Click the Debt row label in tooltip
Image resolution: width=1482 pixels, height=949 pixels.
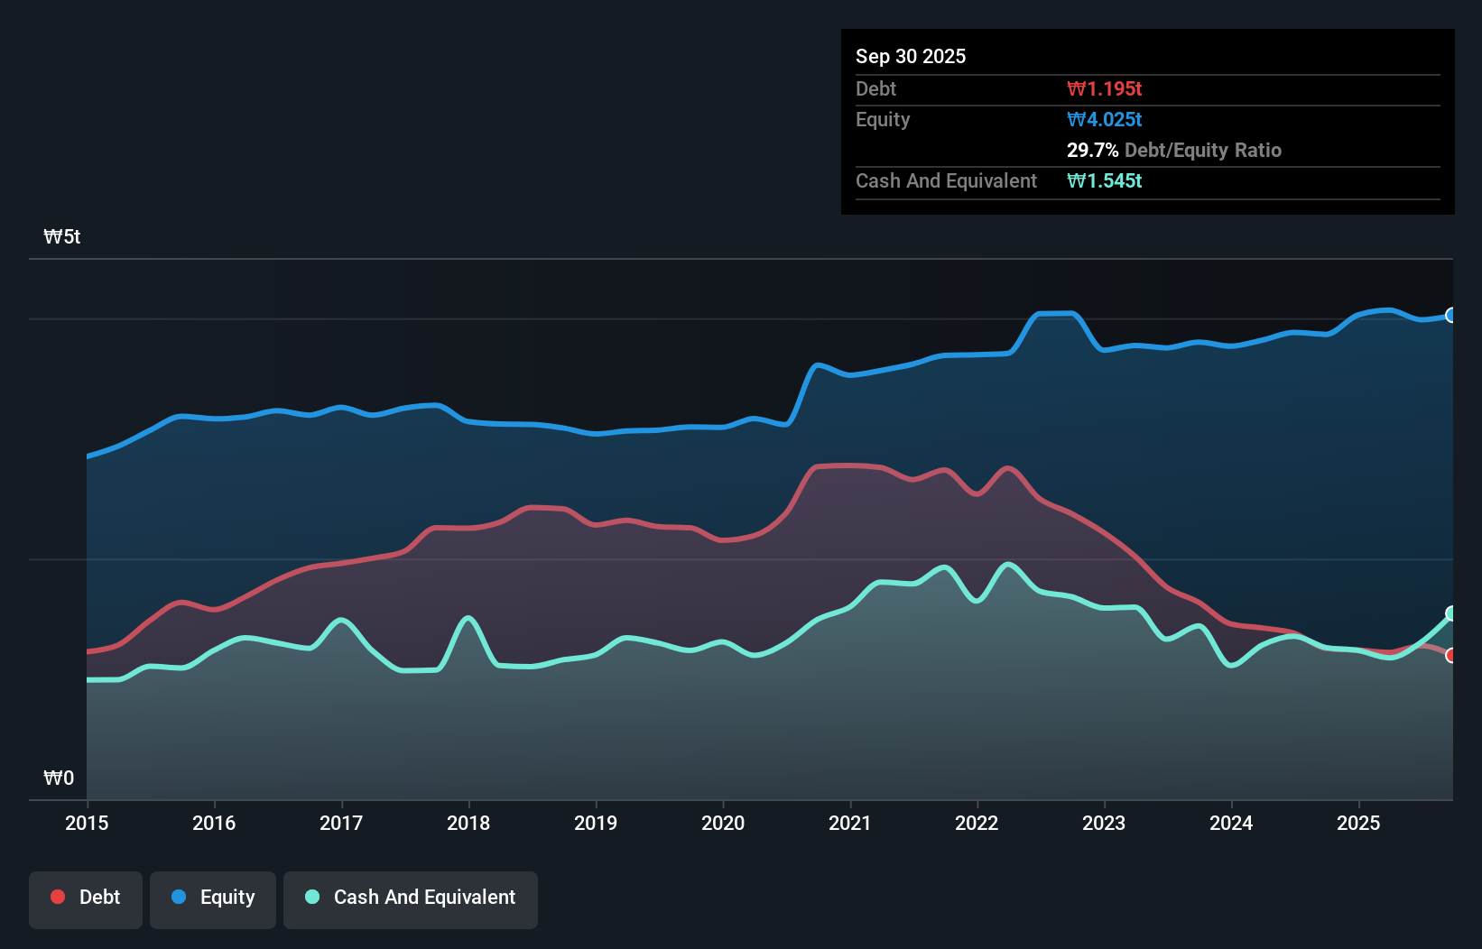(875, 88)
